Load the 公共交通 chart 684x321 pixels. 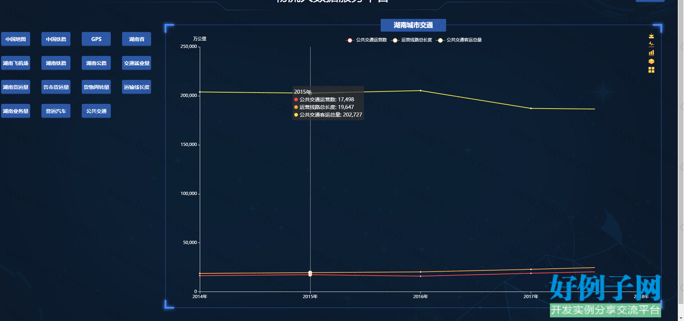96,111
